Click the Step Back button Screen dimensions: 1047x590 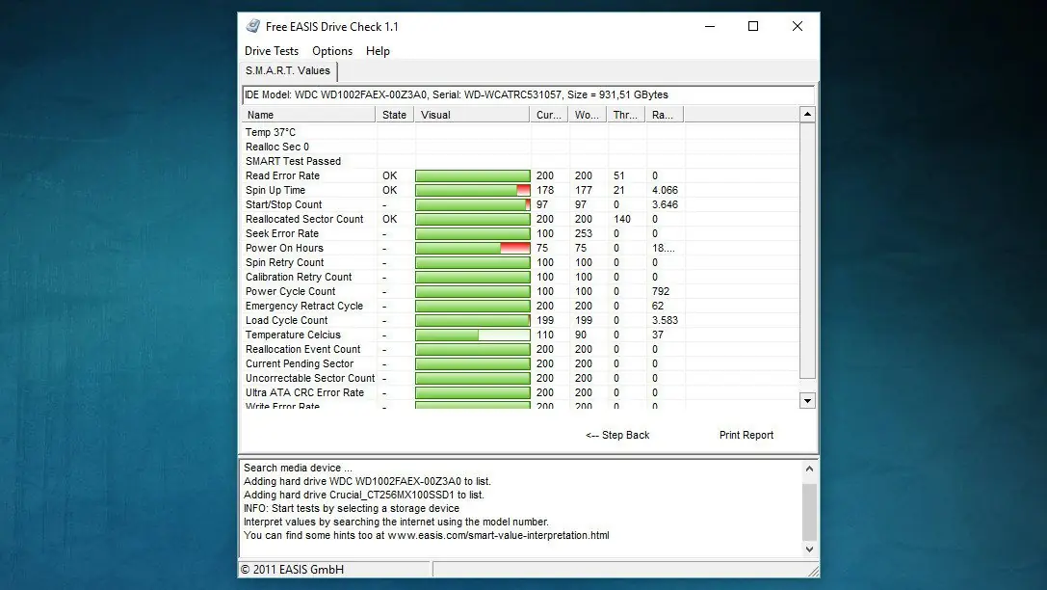(x=617, y=435)
